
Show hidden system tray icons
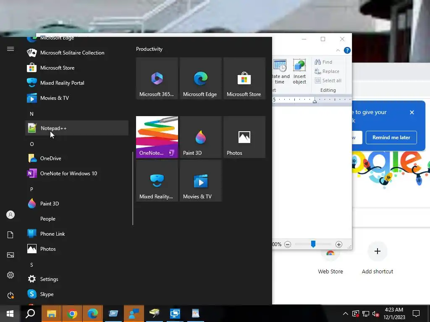(x=346, y=314)
